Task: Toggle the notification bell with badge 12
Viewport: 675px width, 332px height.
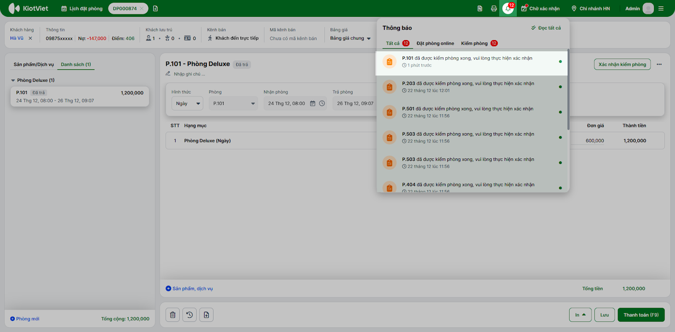Action: 508,8
